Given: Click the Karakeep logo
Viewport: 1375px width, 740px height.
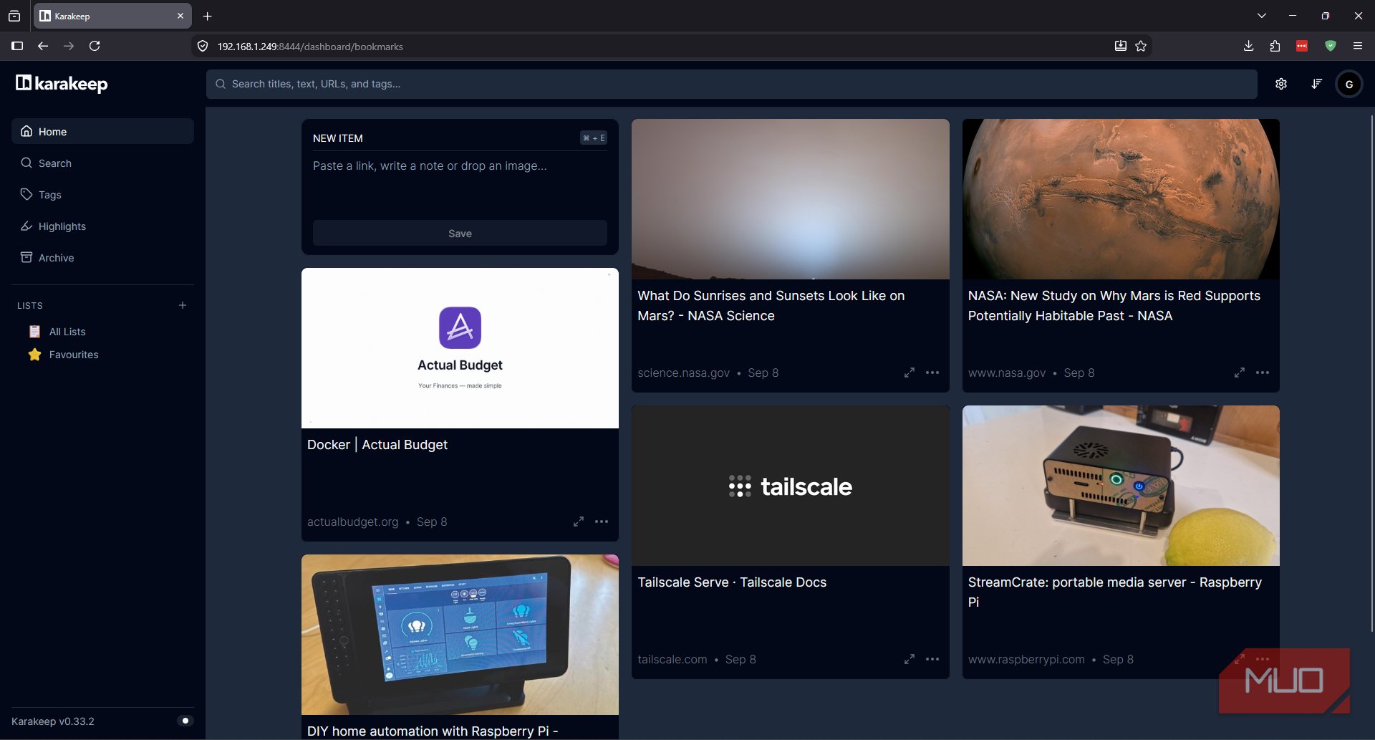Looking at the screenshot, I should [62, 84].
